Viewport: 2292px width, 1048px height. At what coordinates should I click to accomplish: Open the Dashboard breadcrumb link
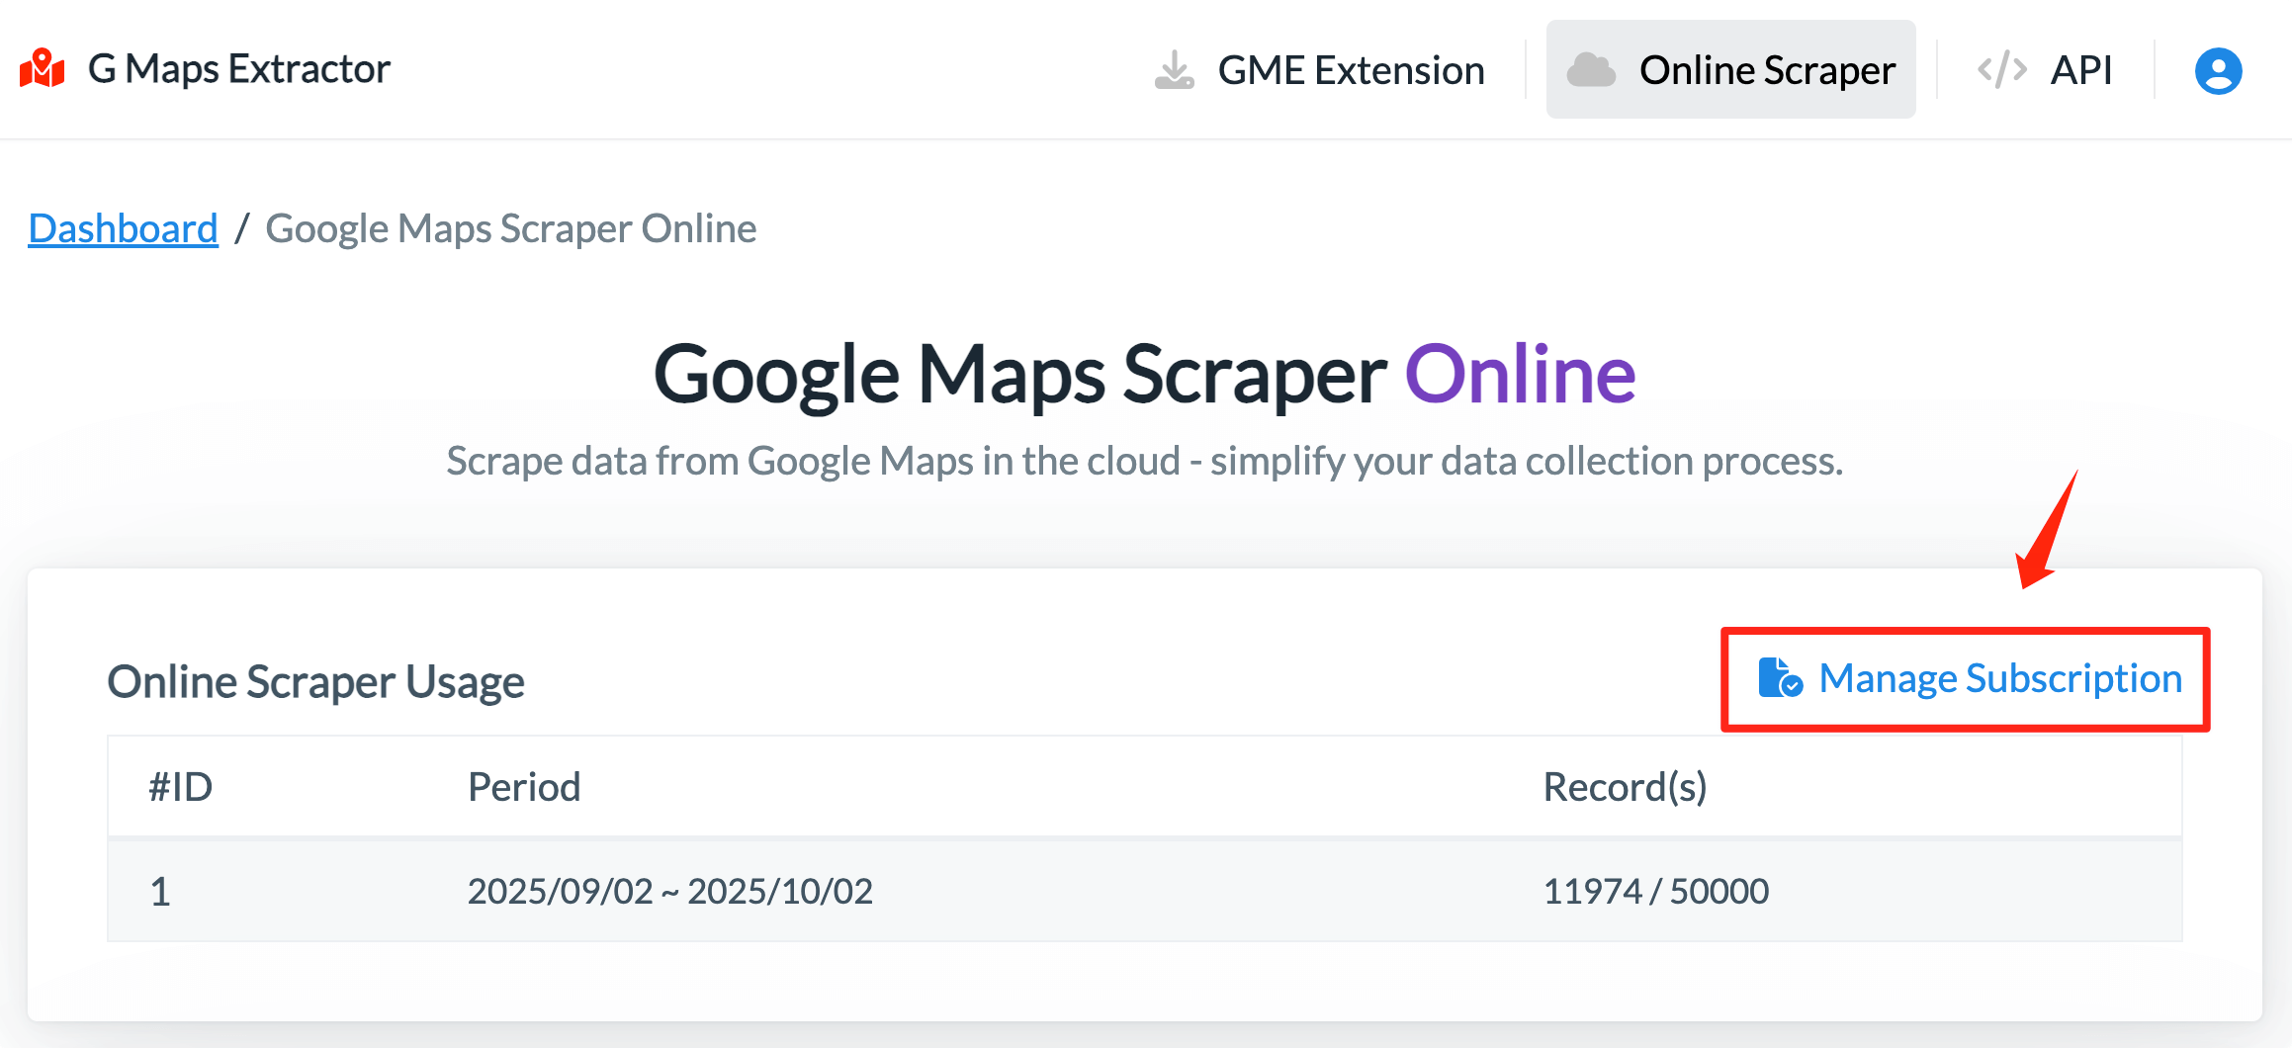(124, 228)
